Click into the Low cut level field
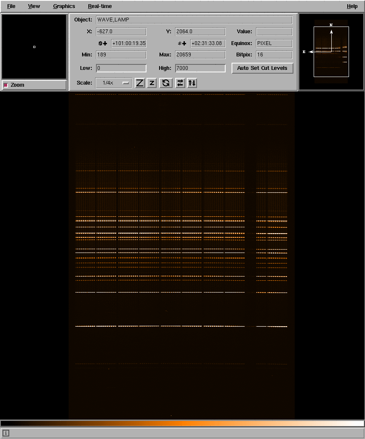Viewport: 365px width, 439px height. (121, 68)
